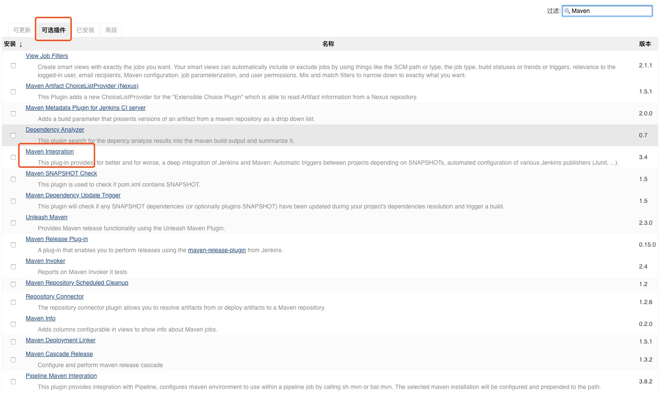Click version 2.3.0 of Unleash Maven
The image size is (664, 398).
coord(646,223)
